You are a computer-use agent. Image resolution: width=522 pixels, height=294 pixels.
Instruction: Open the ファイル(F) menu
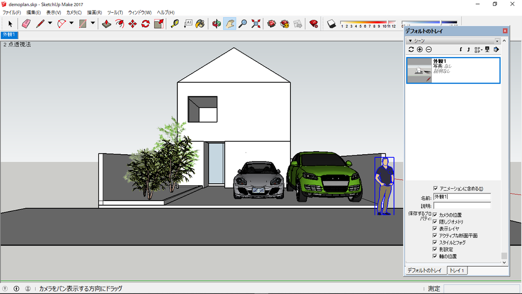(x=12, y=12)
